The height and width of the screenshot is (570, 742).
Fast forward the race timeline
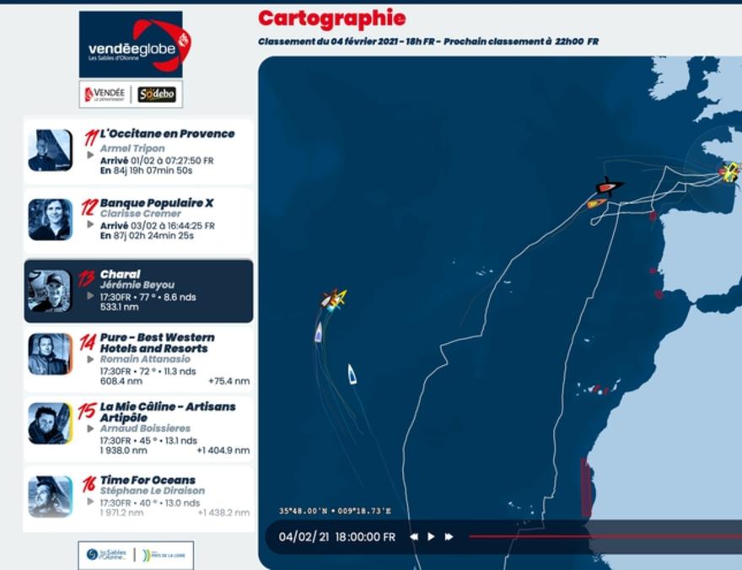[x=449, y=537]
